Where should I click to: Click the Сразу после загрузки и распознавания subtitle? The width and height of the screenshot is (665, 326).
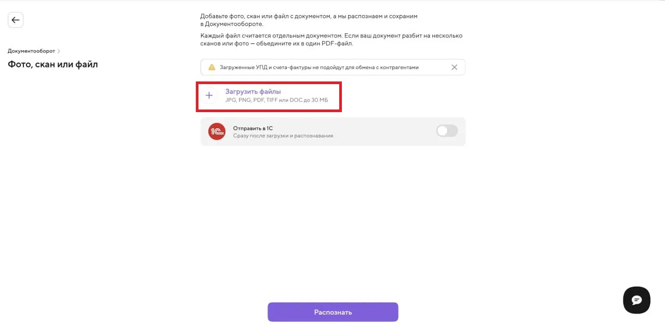tap(283, 135)
